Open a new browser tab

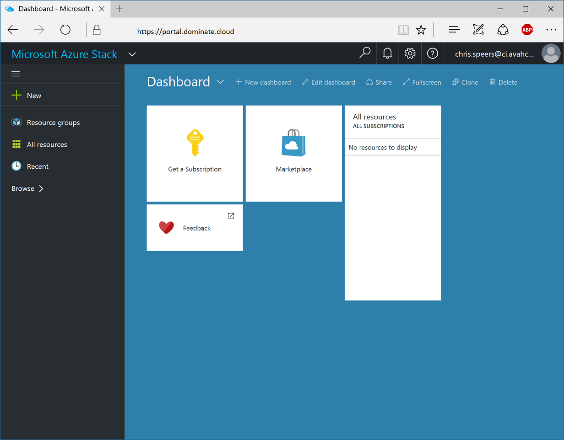point(119,9)
